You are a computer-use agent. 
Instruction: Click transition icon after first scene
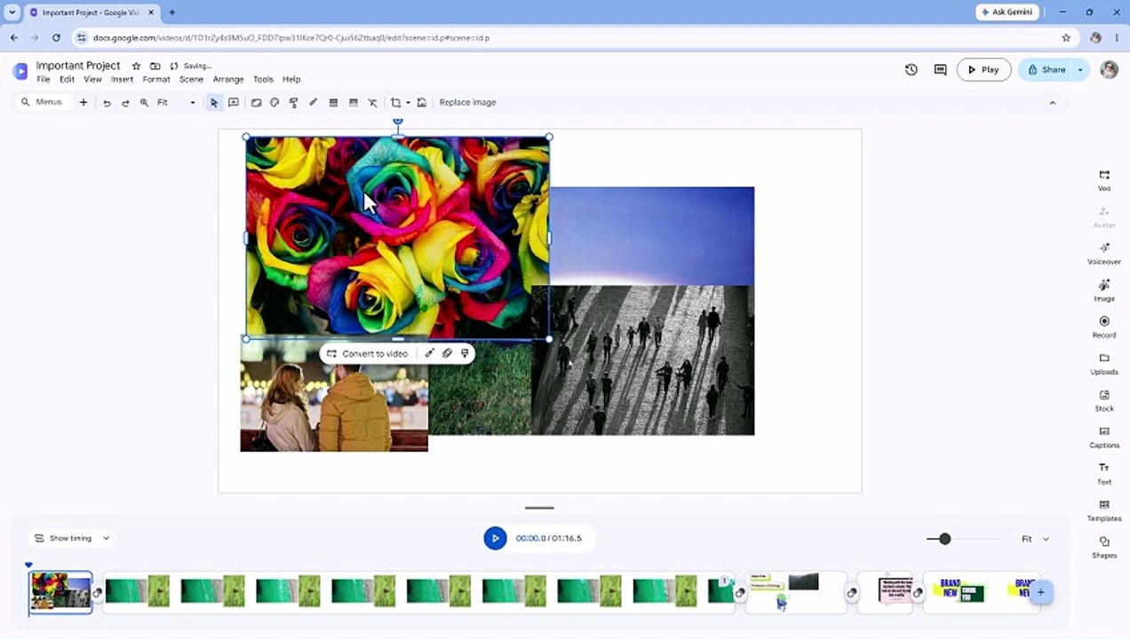98,593
